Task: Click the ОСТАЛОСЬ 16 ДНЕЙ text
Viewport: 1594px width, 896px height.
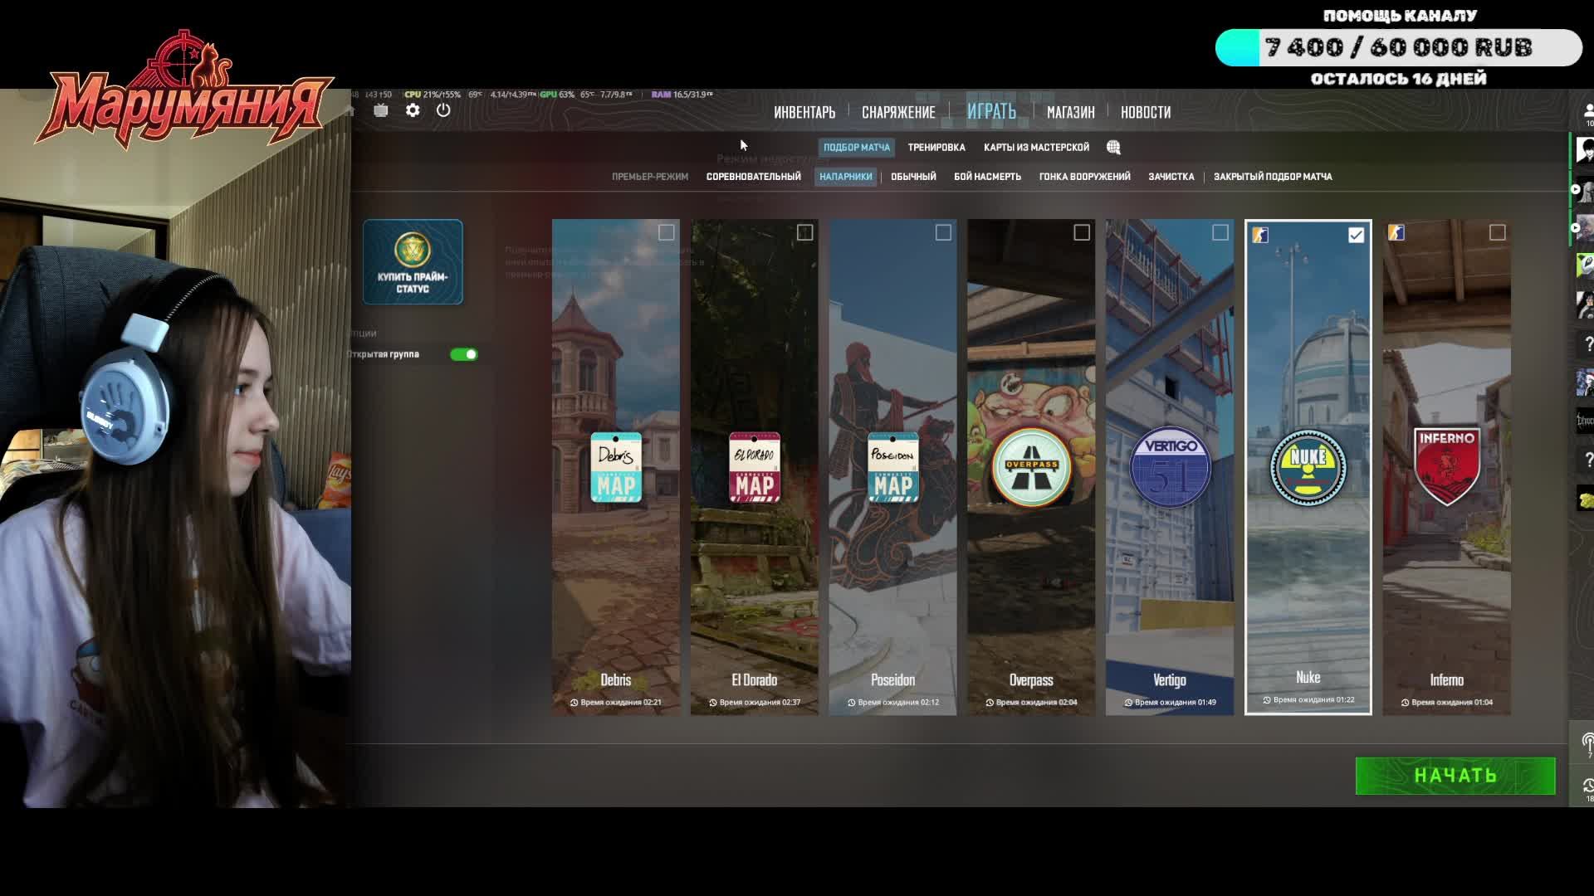Action: click(x=1399, y=79)
